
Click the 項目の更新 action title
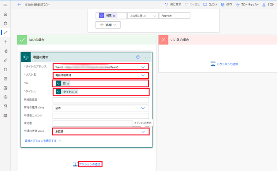click(x=41, y=57)
